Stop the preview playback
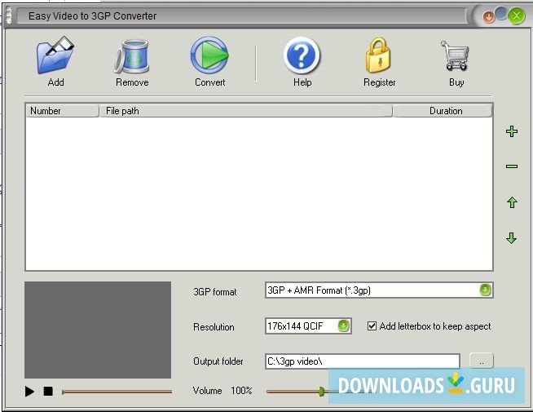 (48, 392)
